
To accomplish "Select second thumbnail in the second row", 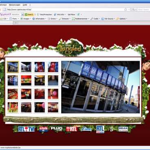I will click(x=26, y=81).
